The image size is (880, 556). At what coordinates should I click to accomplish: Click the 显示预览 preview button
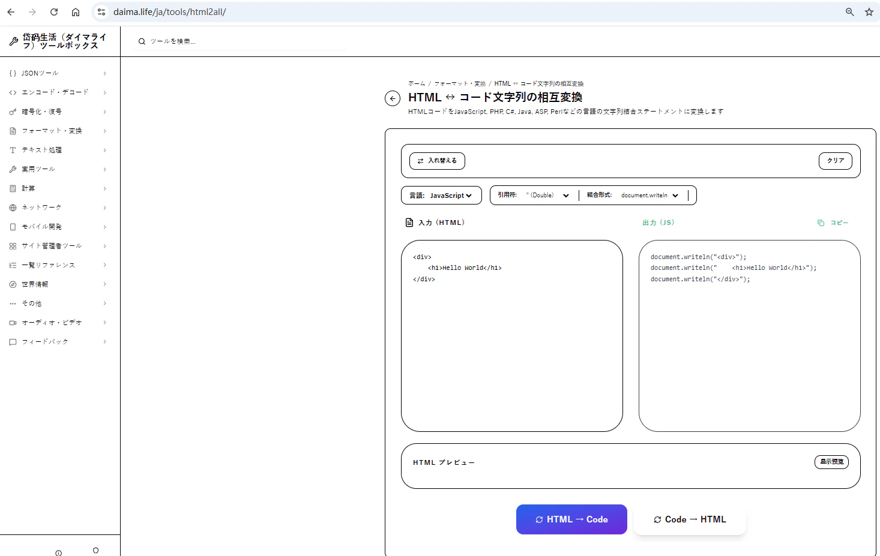[x=831, y=462]
